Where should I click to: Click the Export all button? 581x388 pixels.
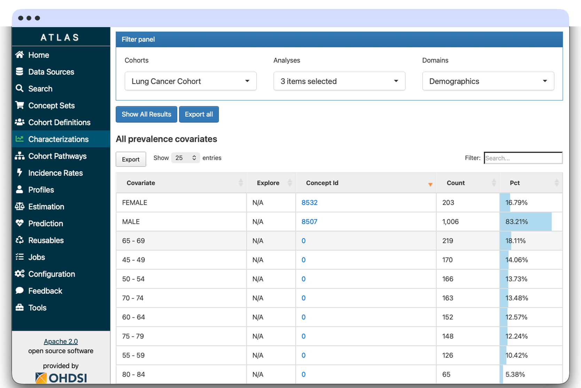199,114
